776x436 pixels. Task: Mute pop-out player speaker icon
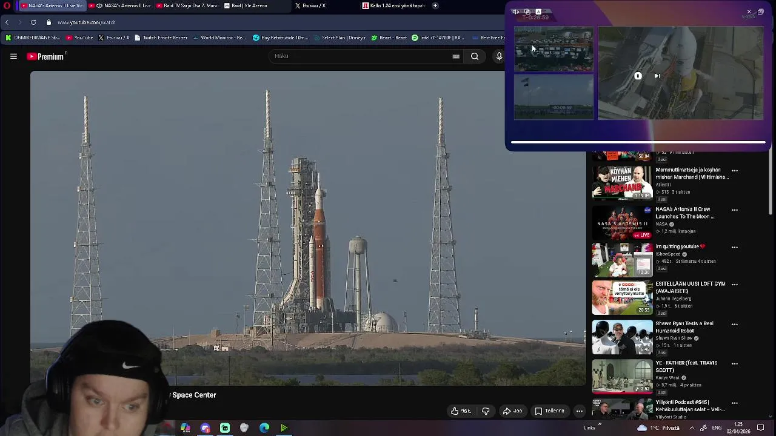point(515,12)
